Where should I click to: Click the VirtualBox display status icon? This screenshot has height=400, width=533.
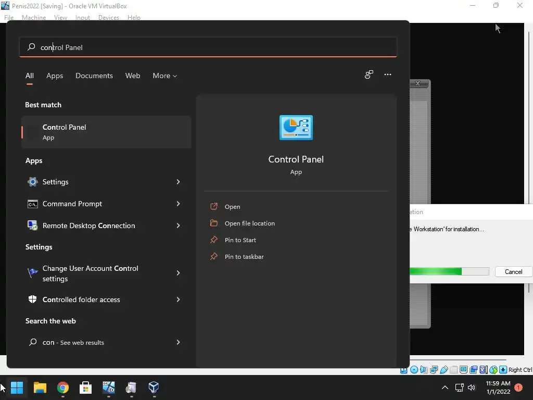(x=463, y=370)
